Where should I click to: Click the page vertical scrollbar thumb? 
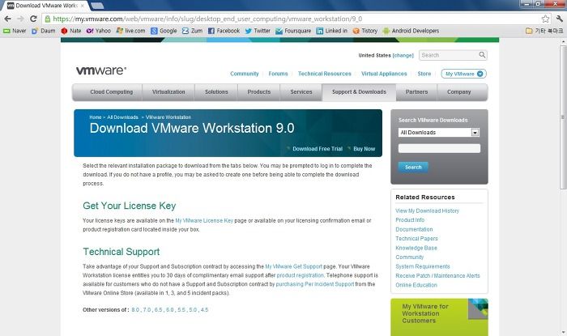tap(563, 117)
